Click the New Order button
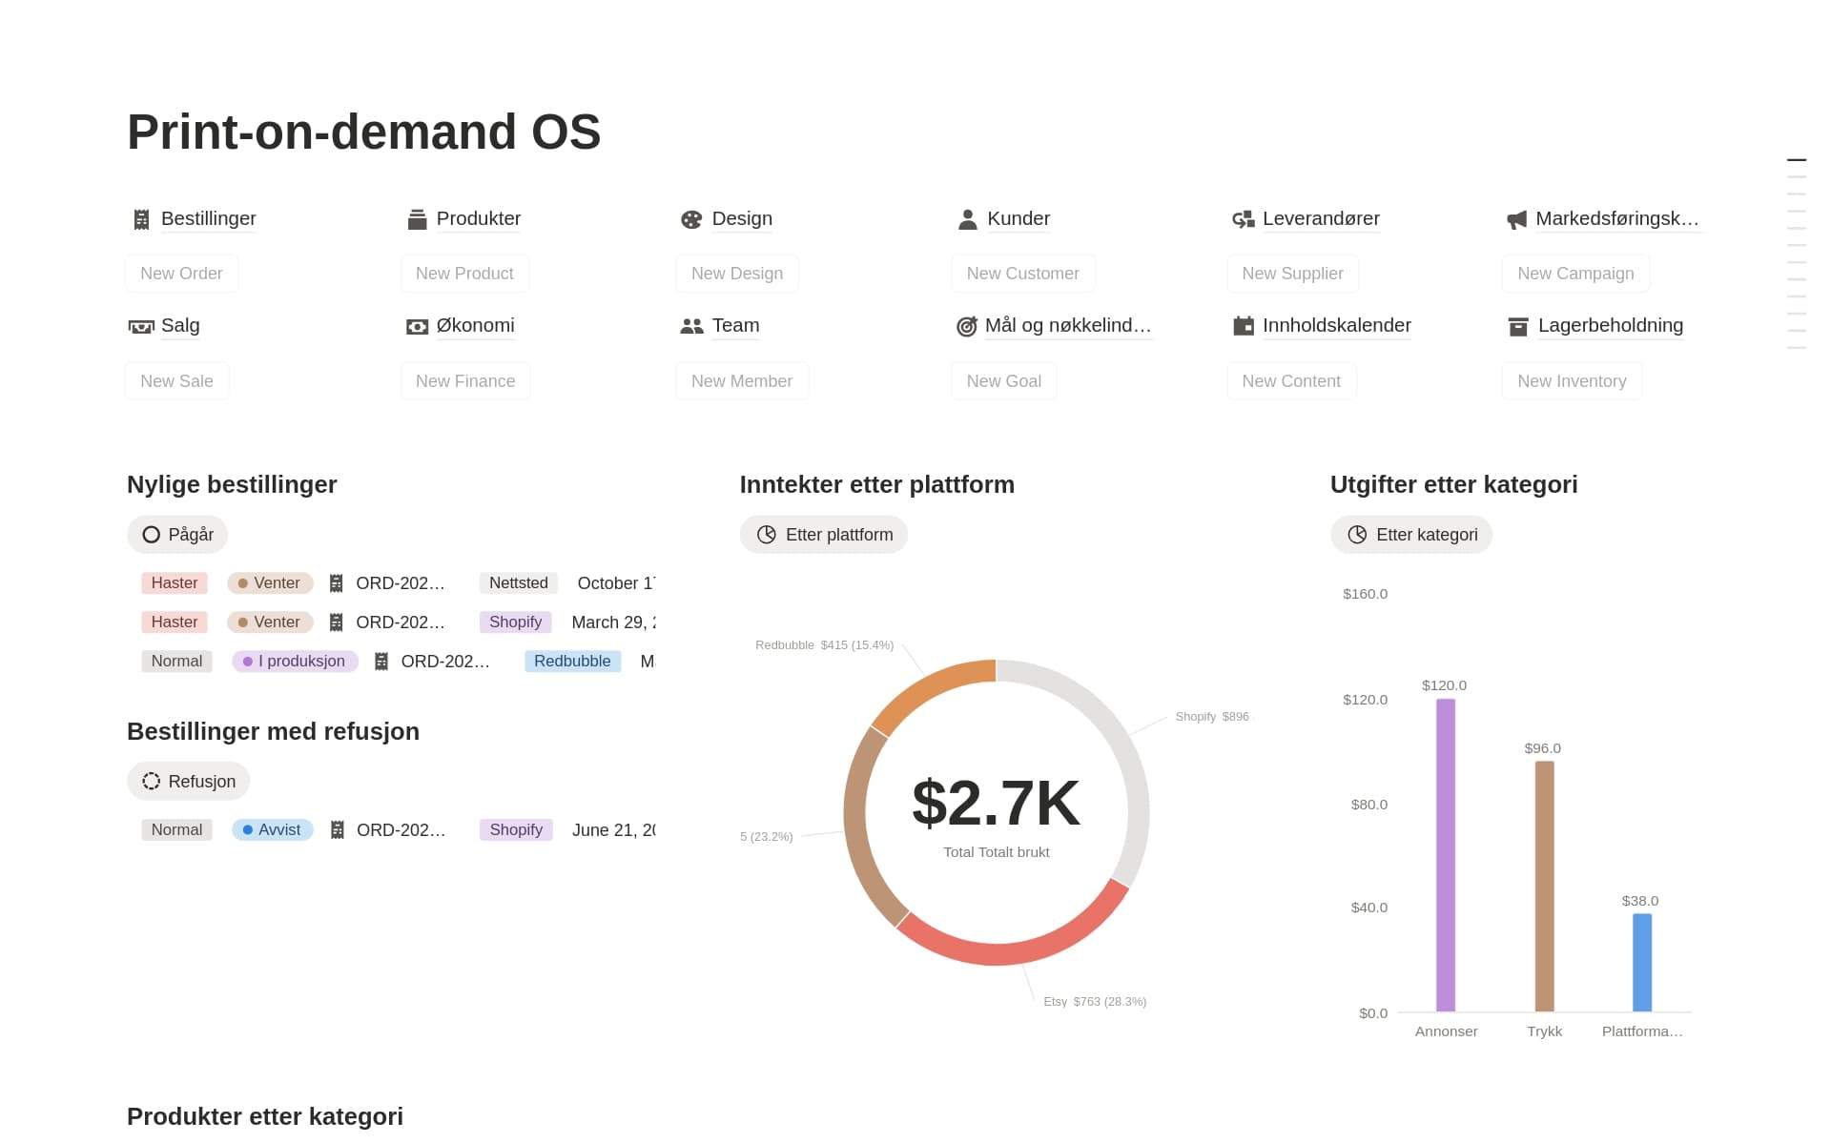 click(x=181, y=274)
